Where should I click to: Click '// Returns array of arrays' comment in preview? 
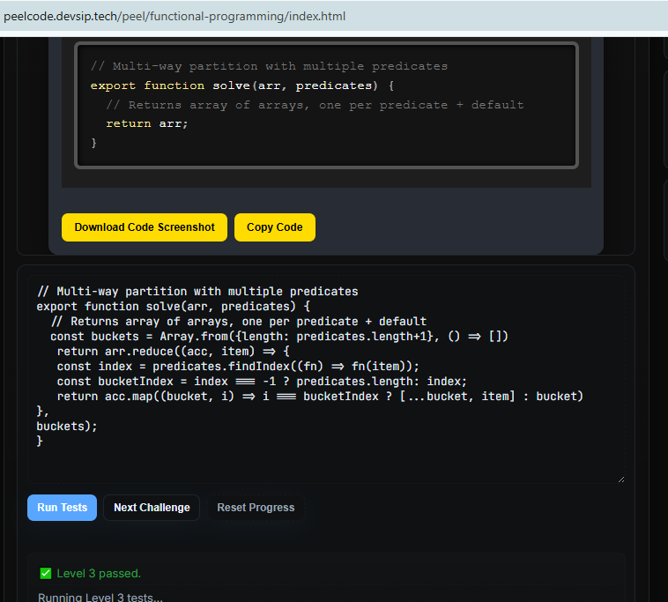pos(315,105)
